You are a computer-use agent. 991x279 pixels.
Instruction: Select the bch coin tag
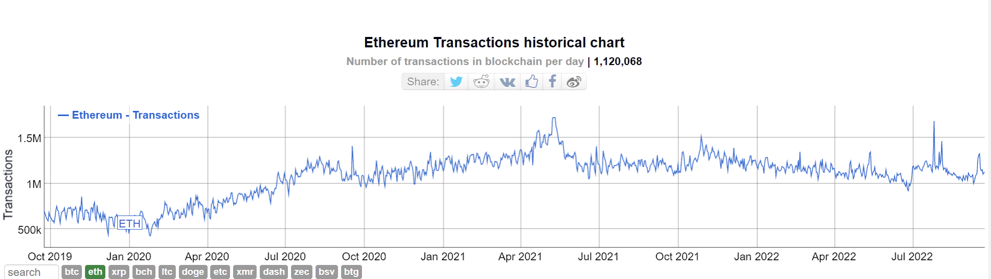[x=144, y=272]
